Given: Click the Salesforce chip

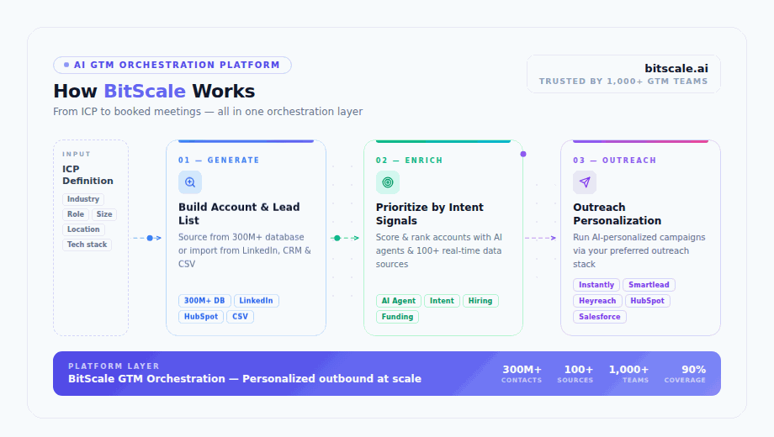Looking at the screenshot, I should [x=600, y=317].
